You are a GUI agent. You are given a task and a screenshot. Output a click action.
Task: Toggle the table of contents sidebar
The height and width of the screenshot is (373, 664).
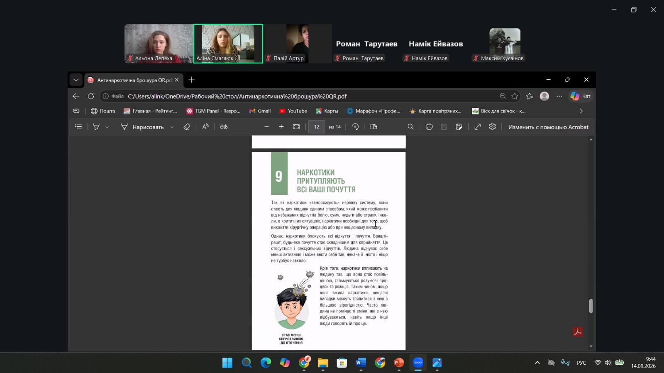78,127
